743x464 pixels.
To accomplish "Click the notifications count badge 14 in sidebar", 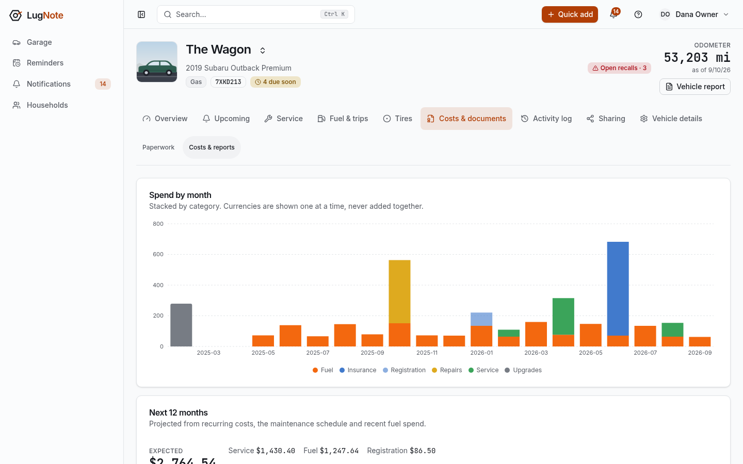I will [103, 84].
